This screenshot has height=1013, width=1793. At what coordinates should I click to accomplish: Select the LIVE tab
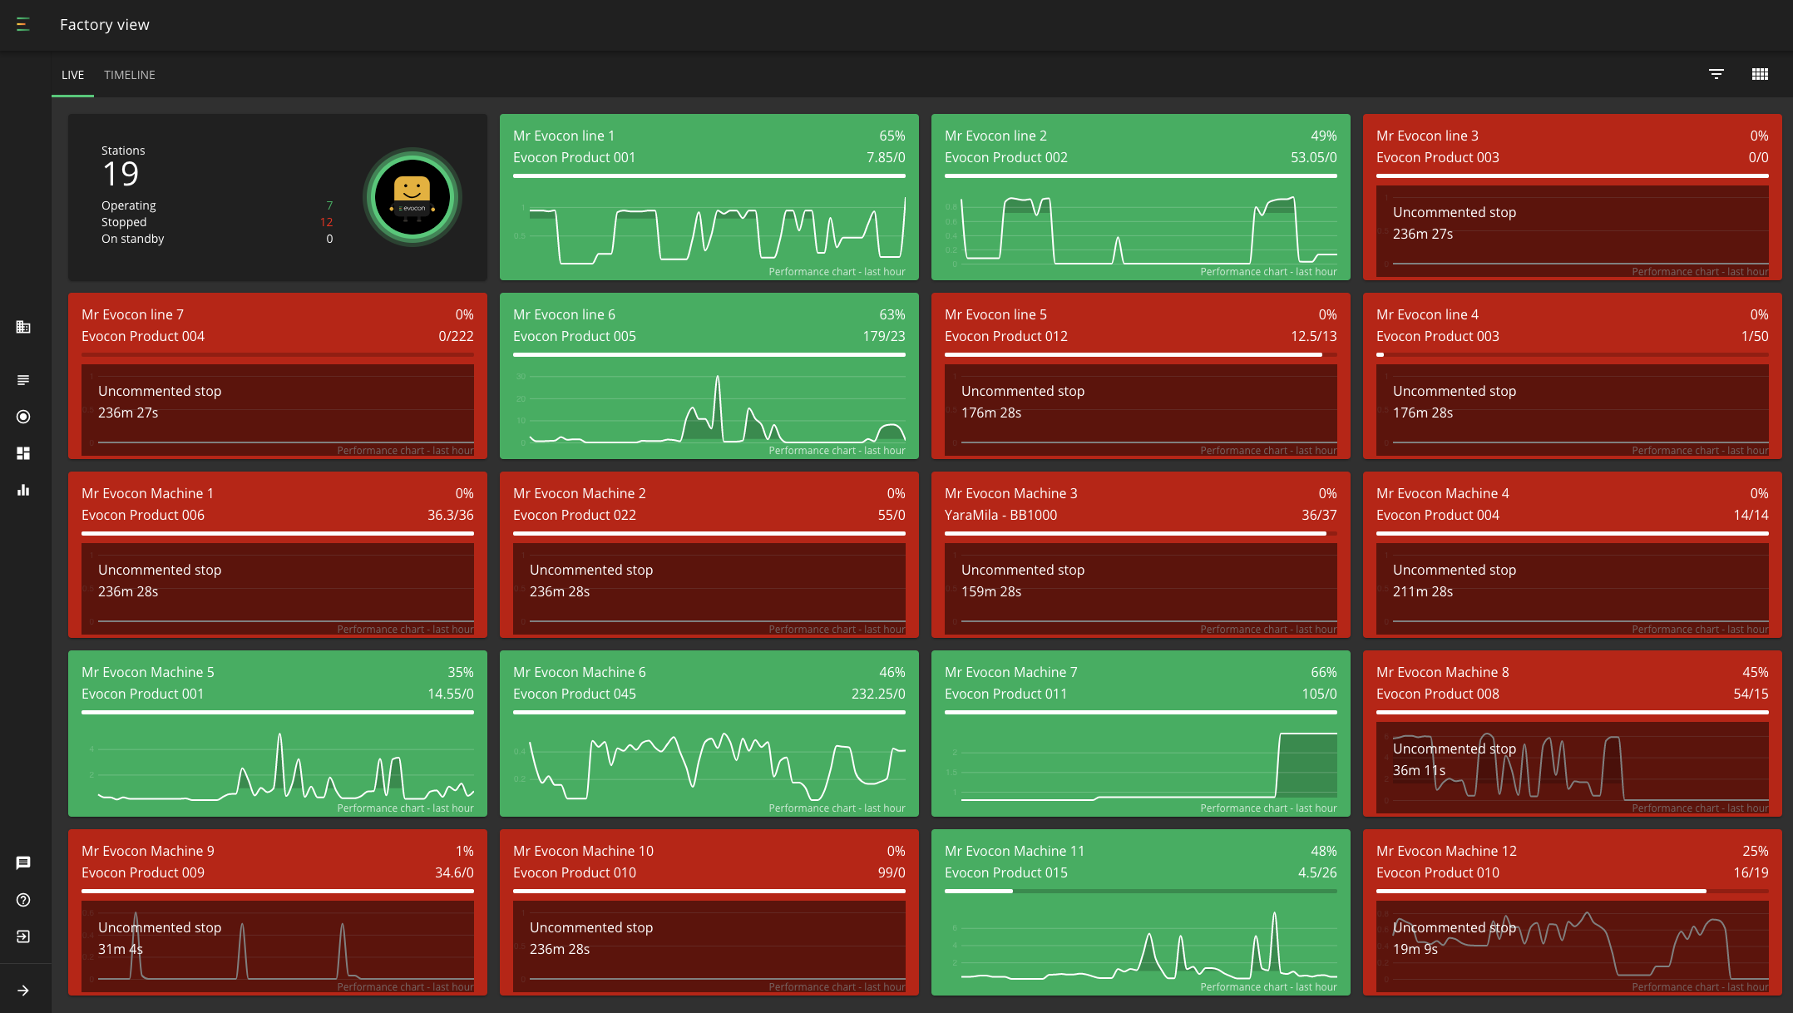pyautogui.click(x=72, y=75)
